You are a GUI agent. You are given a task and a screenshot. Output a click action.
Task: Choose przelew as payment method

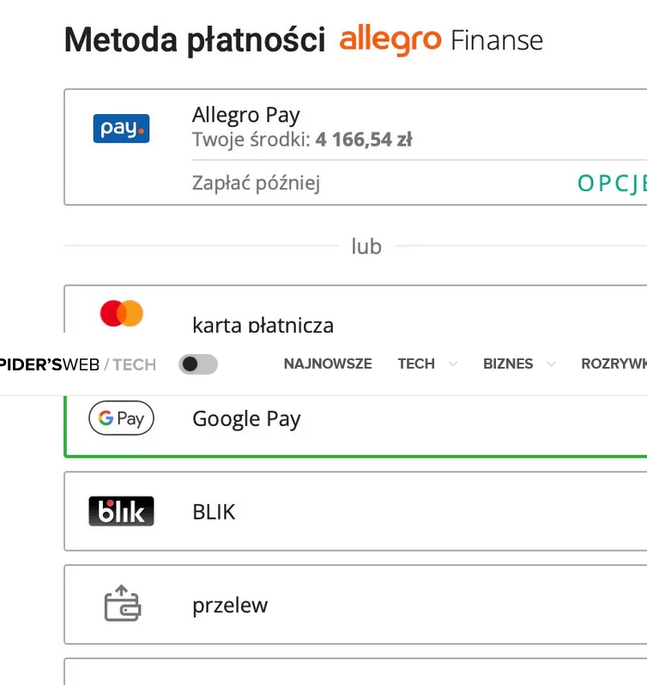tap(230, 605)
